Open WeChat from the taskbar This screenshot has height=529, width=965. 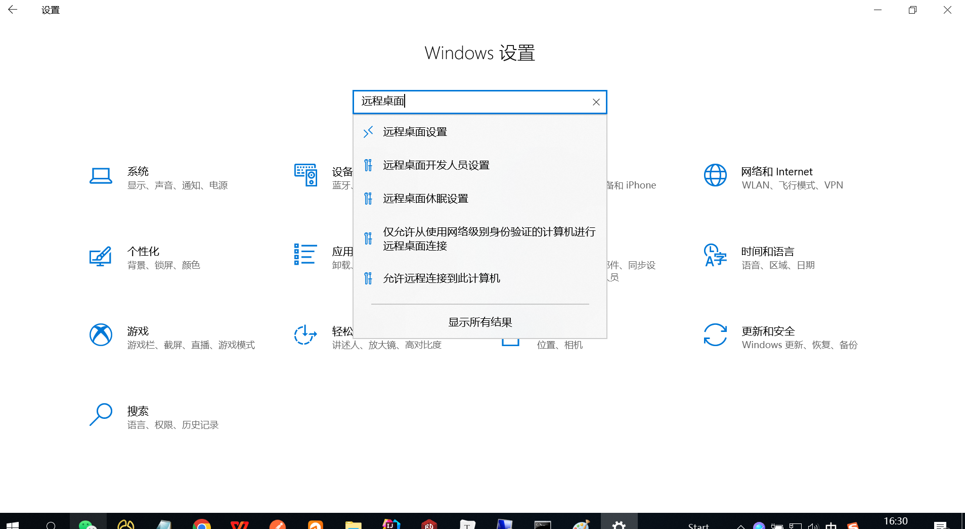[x=88, y=523]
